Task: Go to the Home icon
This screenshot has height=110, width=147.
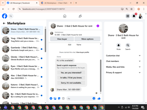Action: (x=65, y=16)
